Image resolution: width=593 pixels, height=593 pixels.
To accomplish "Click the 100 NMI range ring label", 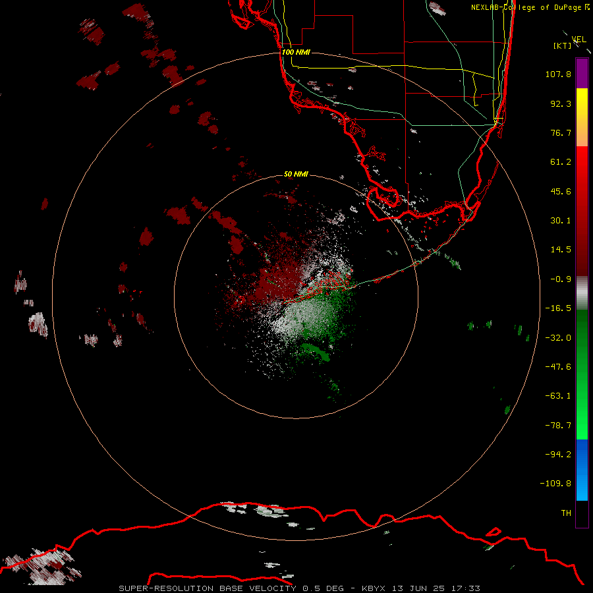I will 296,52.
